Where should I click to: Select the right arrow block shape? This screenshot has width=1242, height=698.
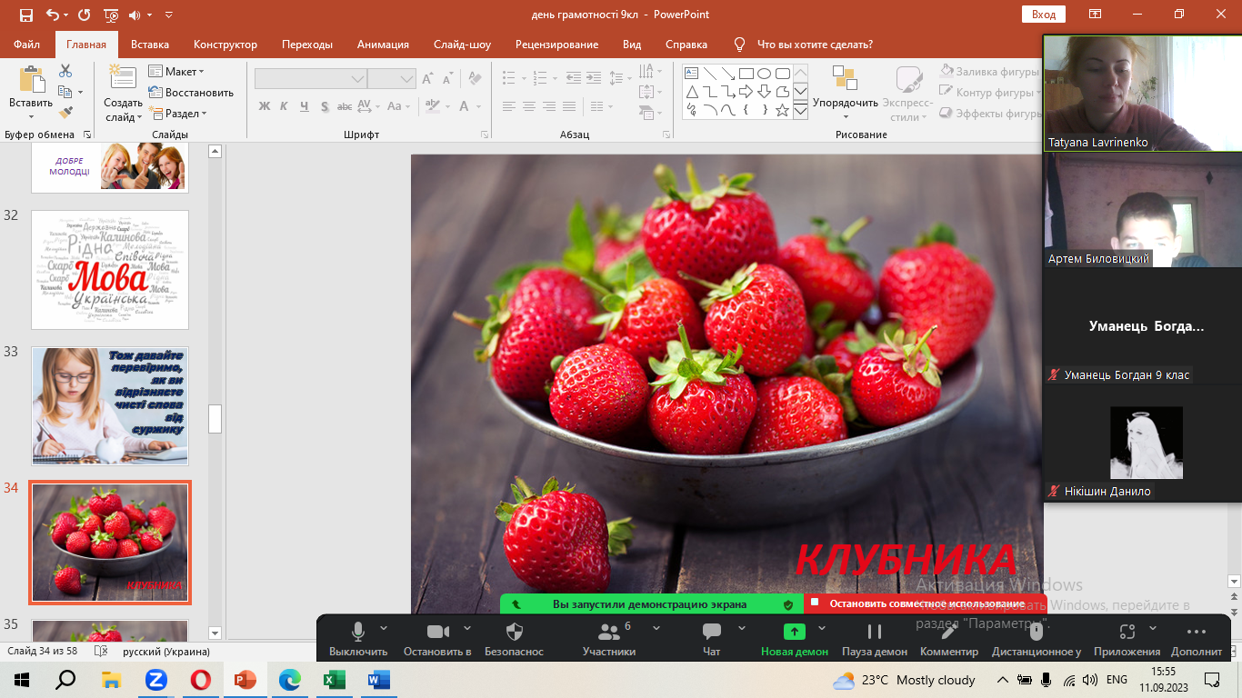click(746, 92)
